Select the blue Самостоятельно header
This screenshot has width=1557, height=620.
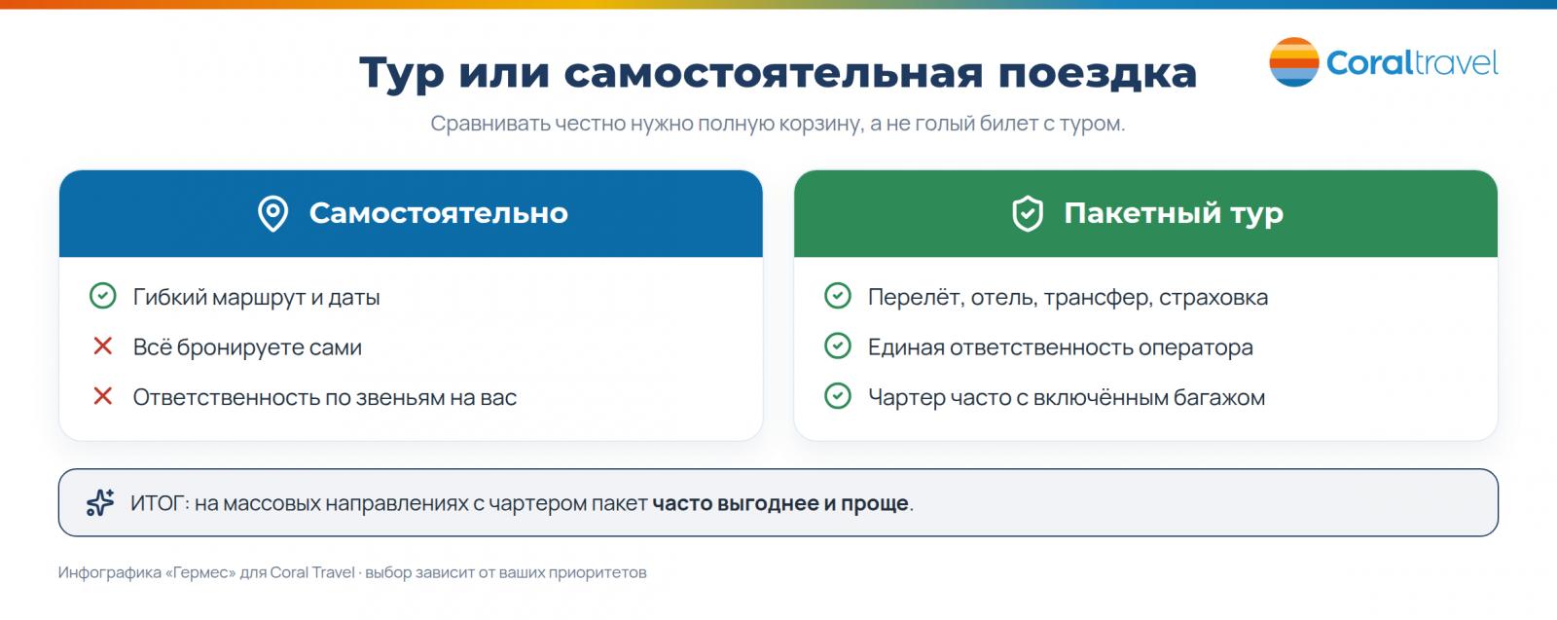pos(411,214)
